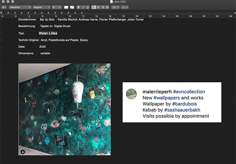The width and height of the screenshot is (236, 164).
Task: Open the Helvetica font family dropdown
Action: (20, 7)
